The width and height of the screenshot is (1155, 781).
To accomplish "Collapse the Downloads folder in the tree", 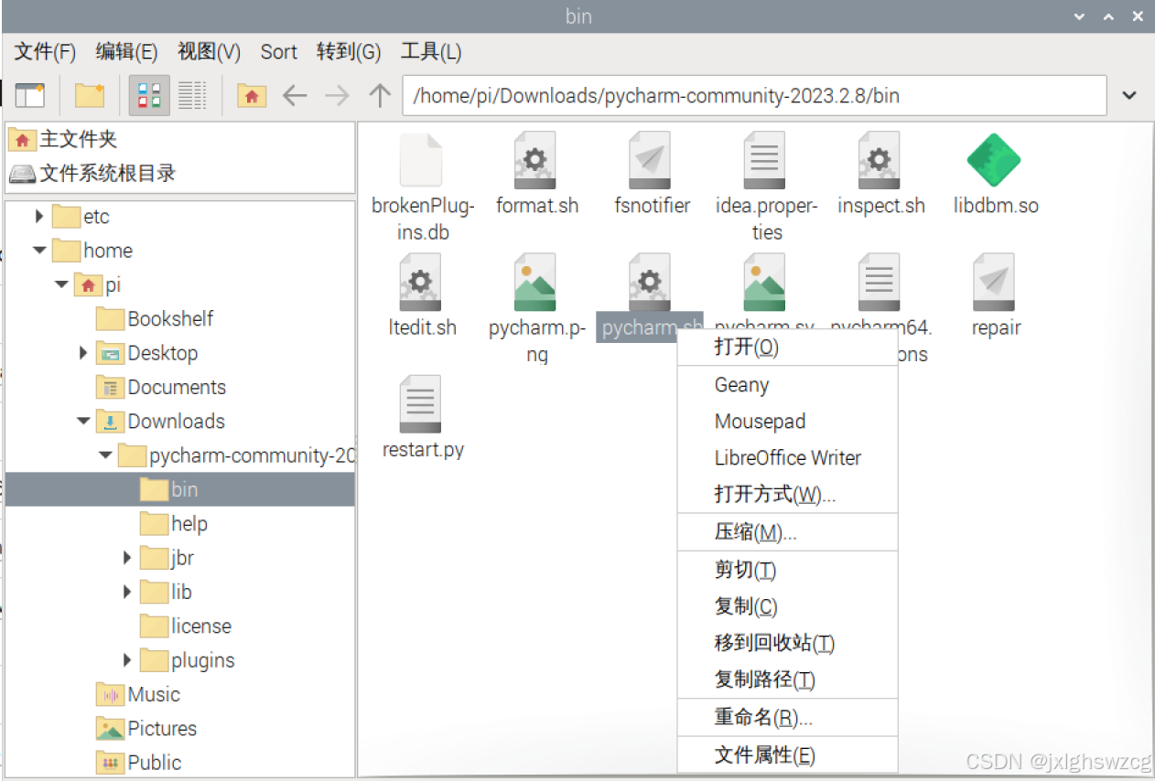I will pos(82,421).
